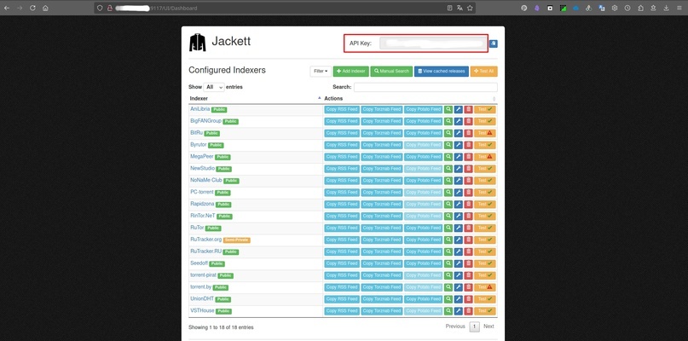Image resolution: width=688 pixels, height=341 pixels.
Task: Copy RSS Feed for VSTHouse
Action: 342,310
